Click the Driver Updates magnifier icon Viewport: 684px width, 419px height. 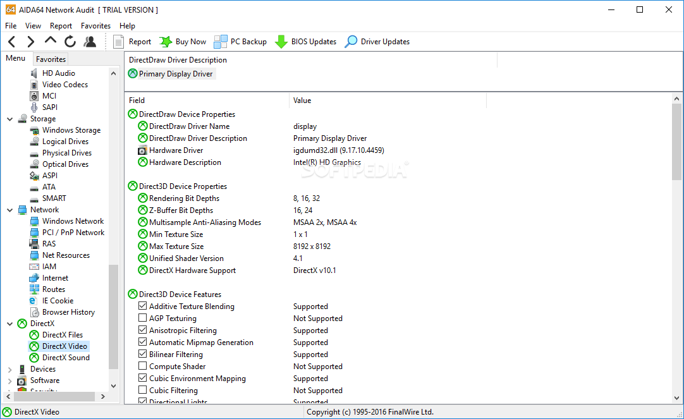pos(351,42)
